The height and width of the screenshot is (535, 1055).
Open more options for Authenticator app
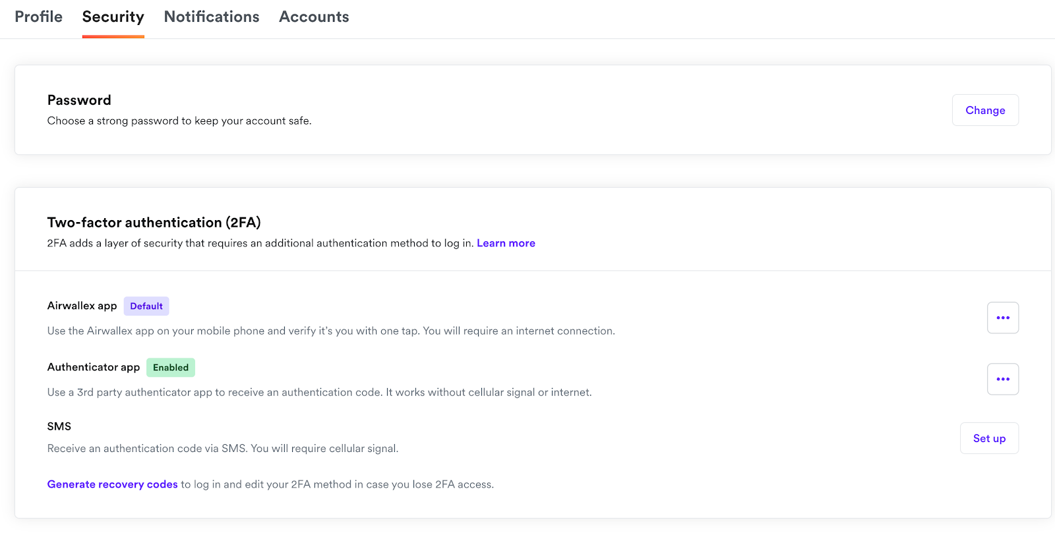coord(1002,379)
